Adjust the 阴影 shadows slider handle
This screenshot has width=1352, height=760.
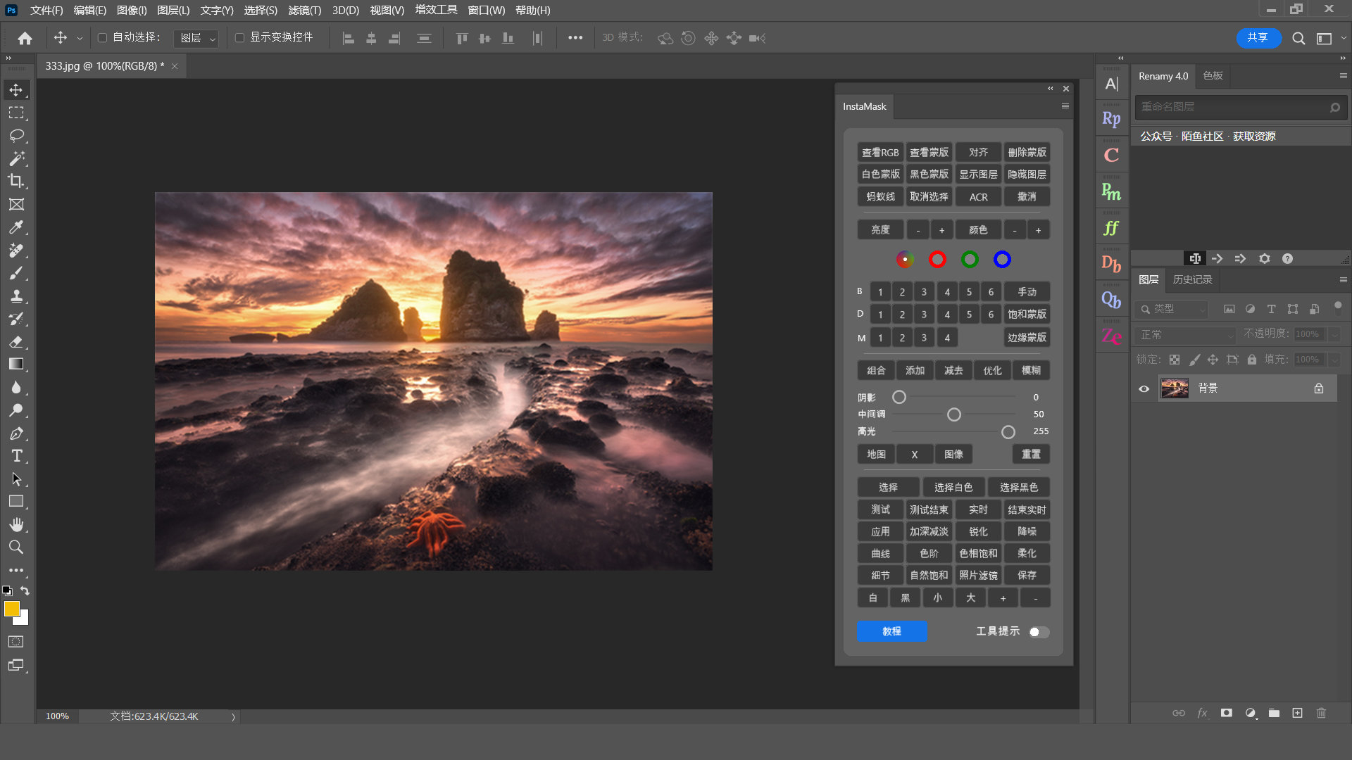click(x=899, y=398)
